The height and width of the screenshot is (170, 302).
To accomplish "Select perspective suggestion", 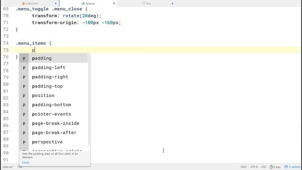I will [x=53, y=142].
